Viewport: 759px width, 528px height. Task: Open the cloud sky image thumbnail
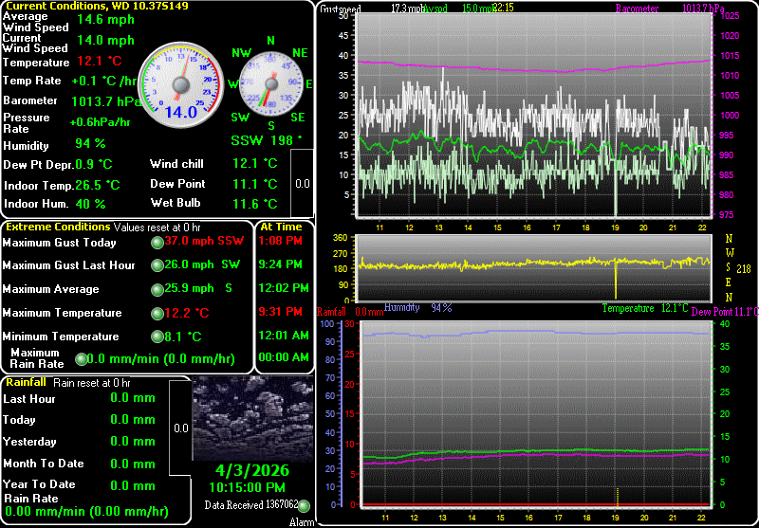(x=252, y=418)
